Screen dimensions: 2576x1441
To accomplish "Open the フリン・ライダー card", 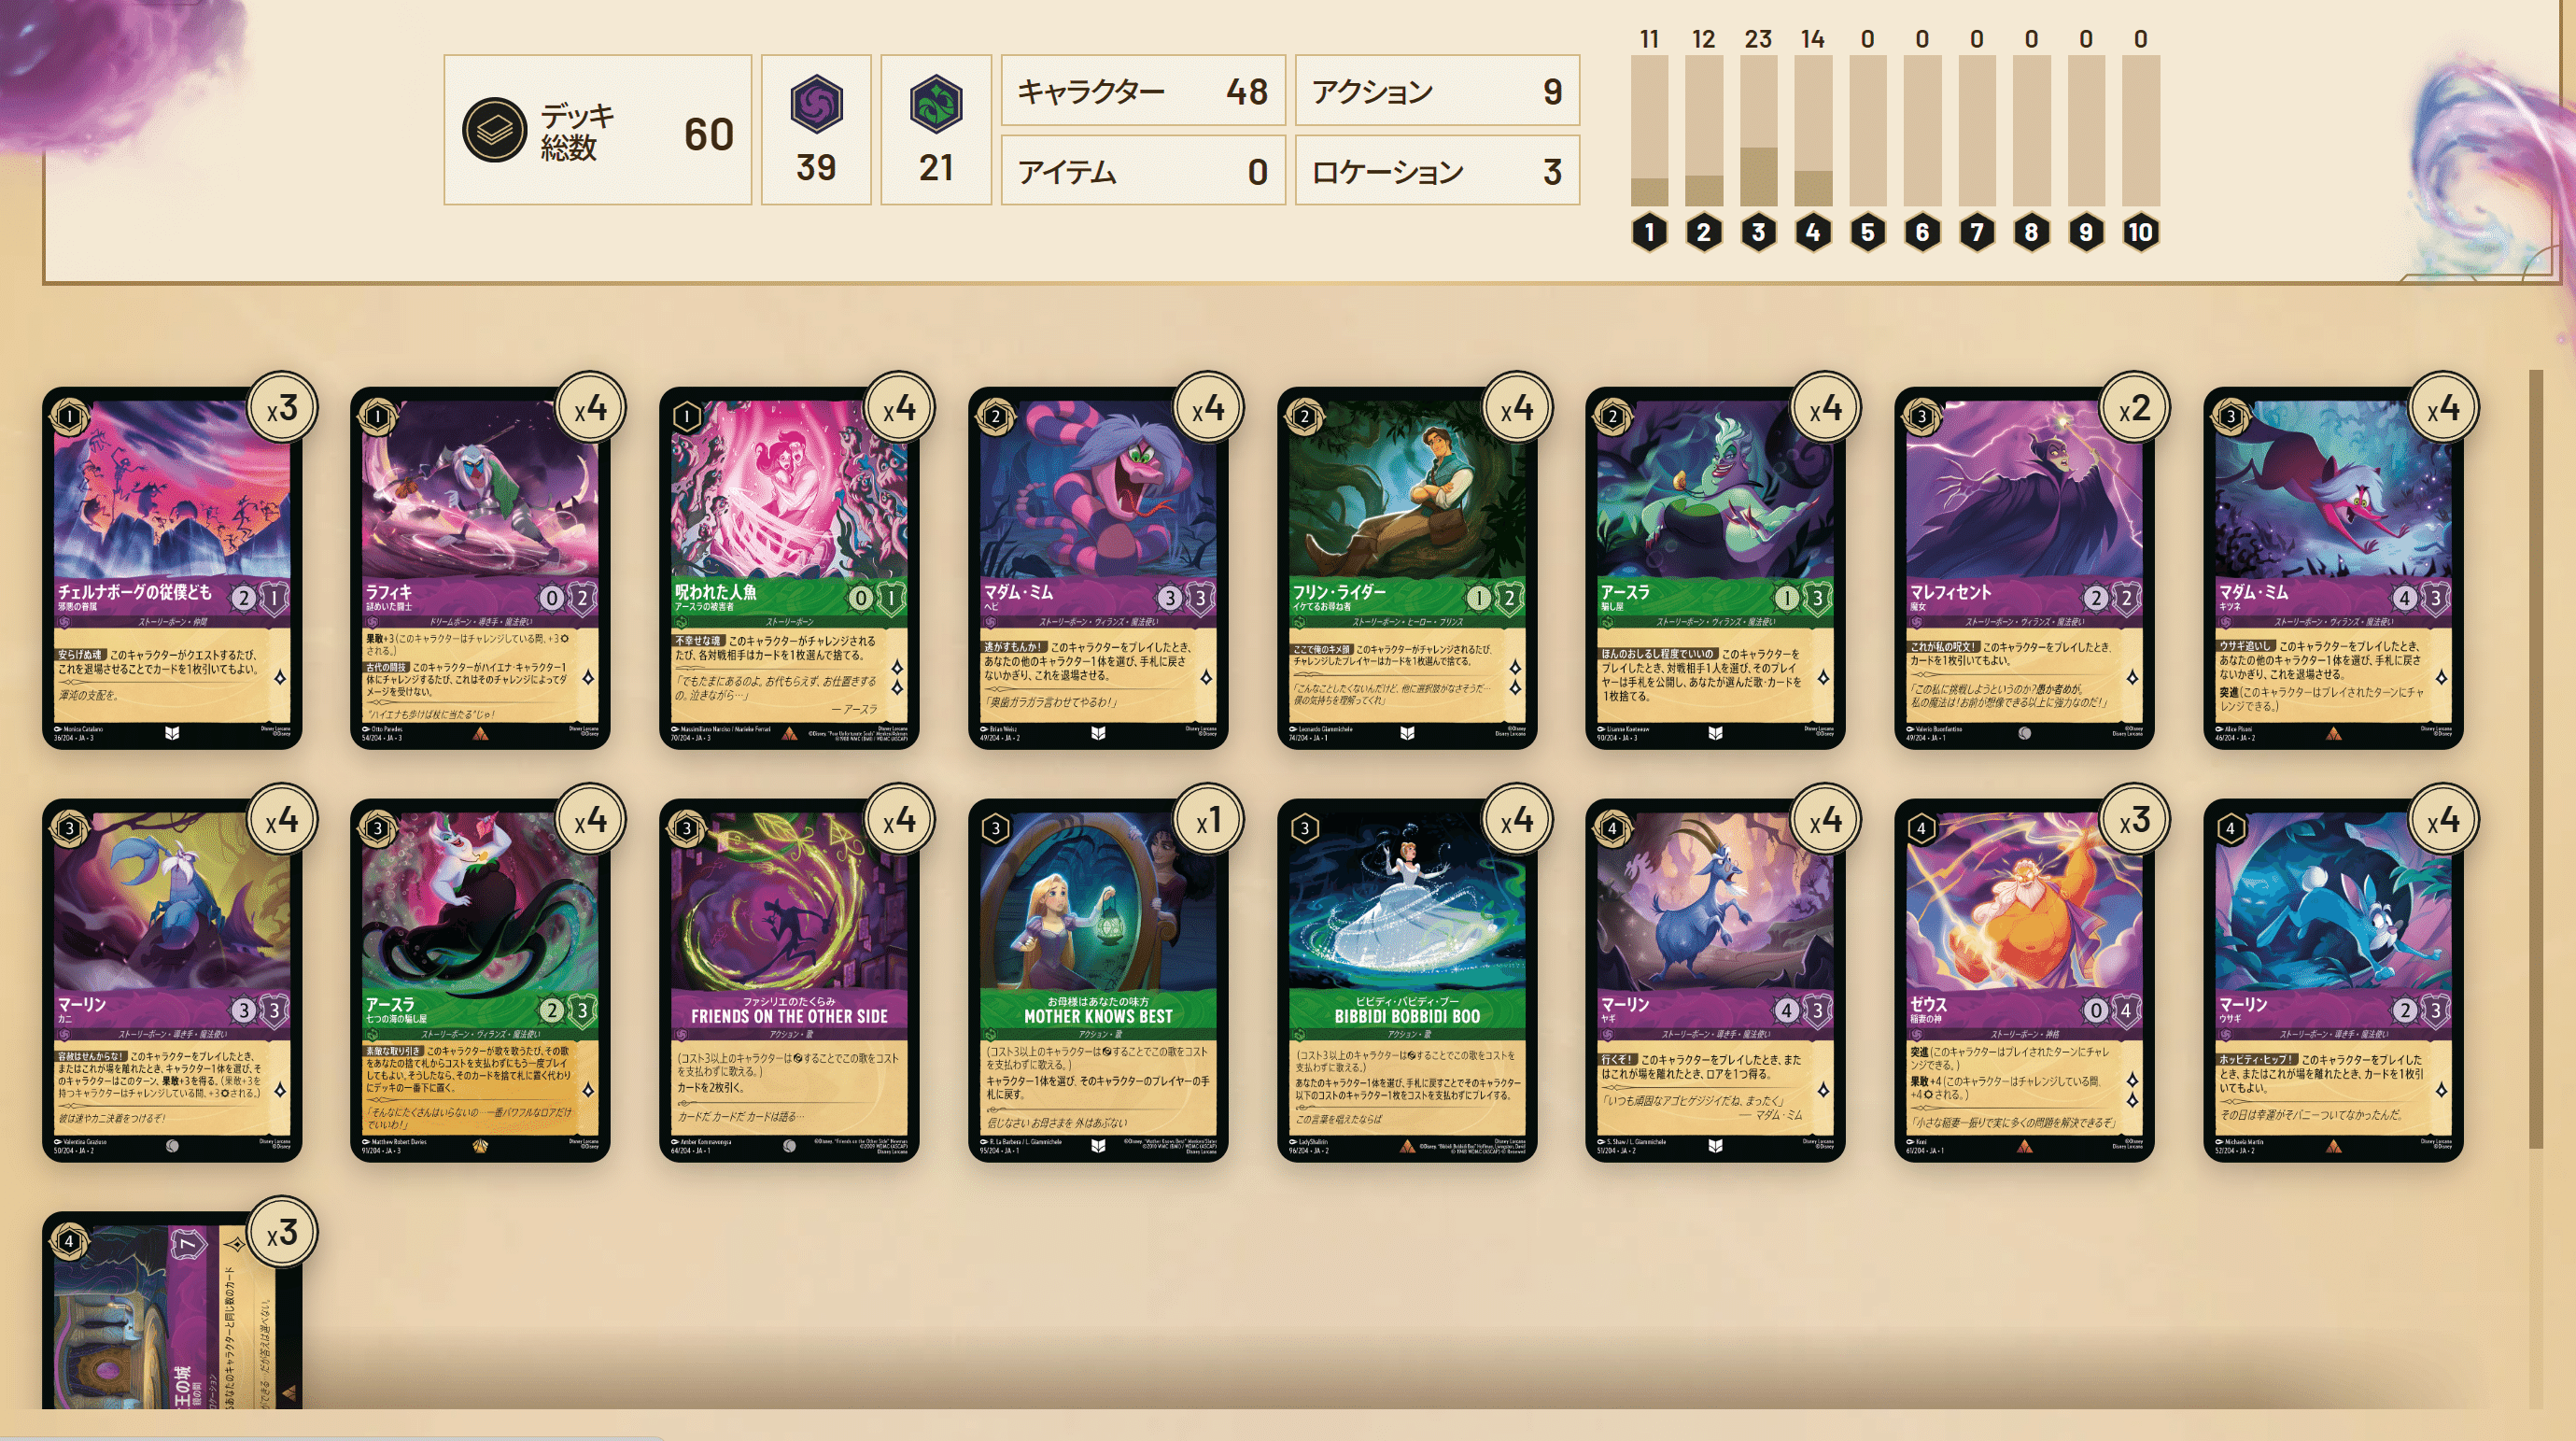I will [x=1407, y=568].
